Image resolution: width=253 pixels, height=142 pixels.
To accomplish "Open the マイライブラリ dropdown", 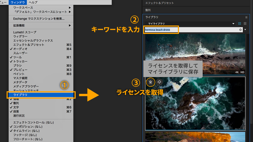I will (191, 23).
